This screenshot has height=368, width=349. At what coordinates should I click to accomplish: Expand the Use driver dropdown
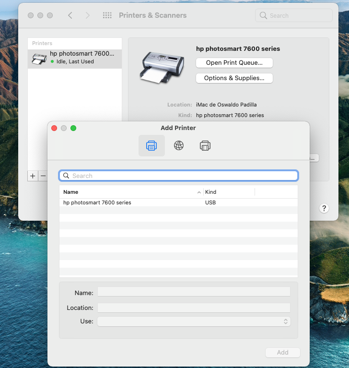[194, 321]
